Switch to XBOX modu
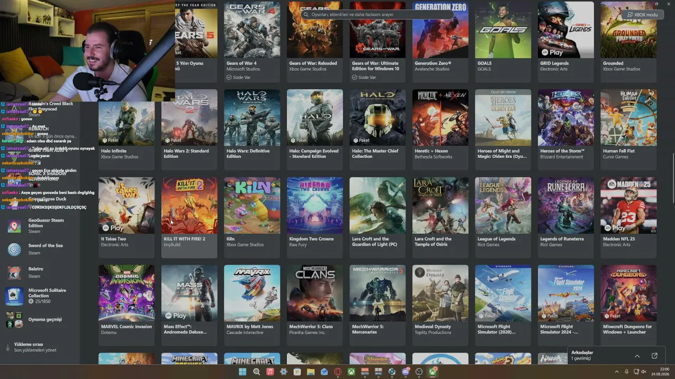 (642, 15)
